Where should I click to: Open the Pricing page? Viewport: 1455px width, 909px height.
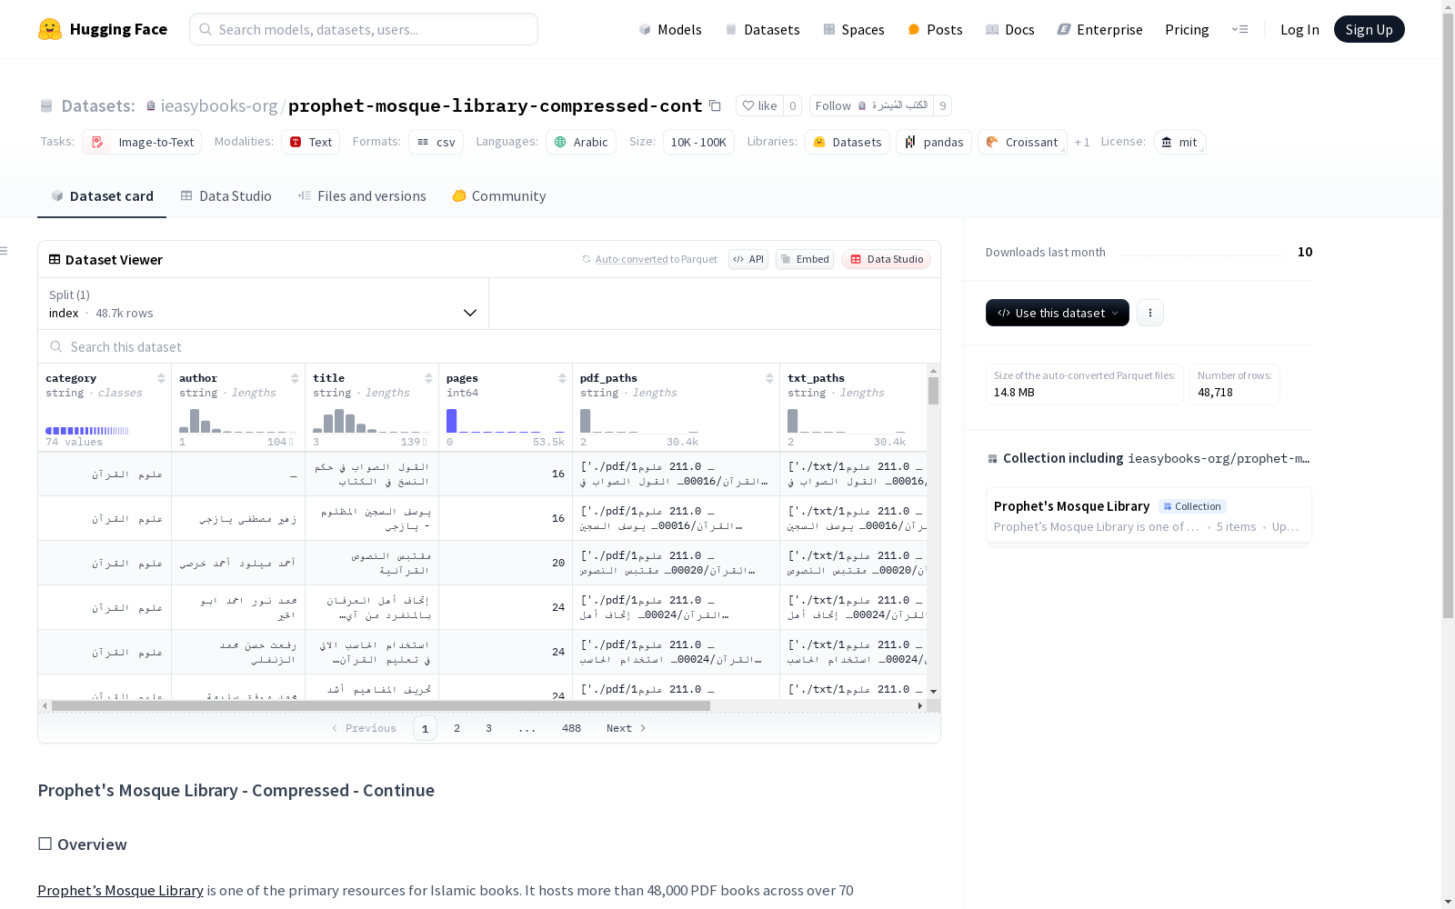(x=1187, y=29)
